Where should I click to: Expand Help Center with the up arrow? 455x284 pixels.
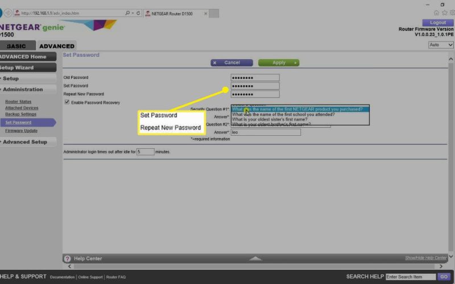pyautogui.click(x=255, y=258)
